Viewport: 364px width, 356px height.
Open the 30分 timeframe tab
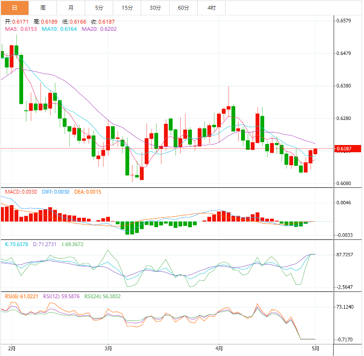point(155,8)
